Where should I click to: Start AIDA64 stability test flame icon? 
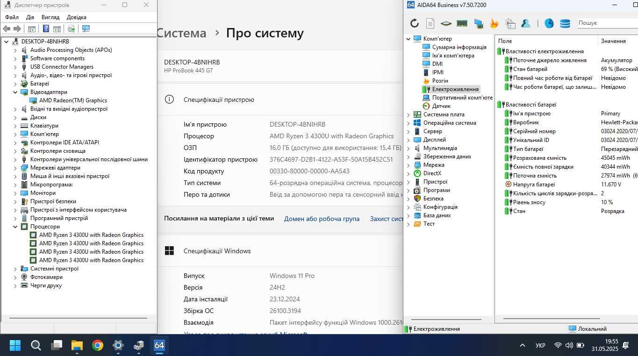pos(494,23)
